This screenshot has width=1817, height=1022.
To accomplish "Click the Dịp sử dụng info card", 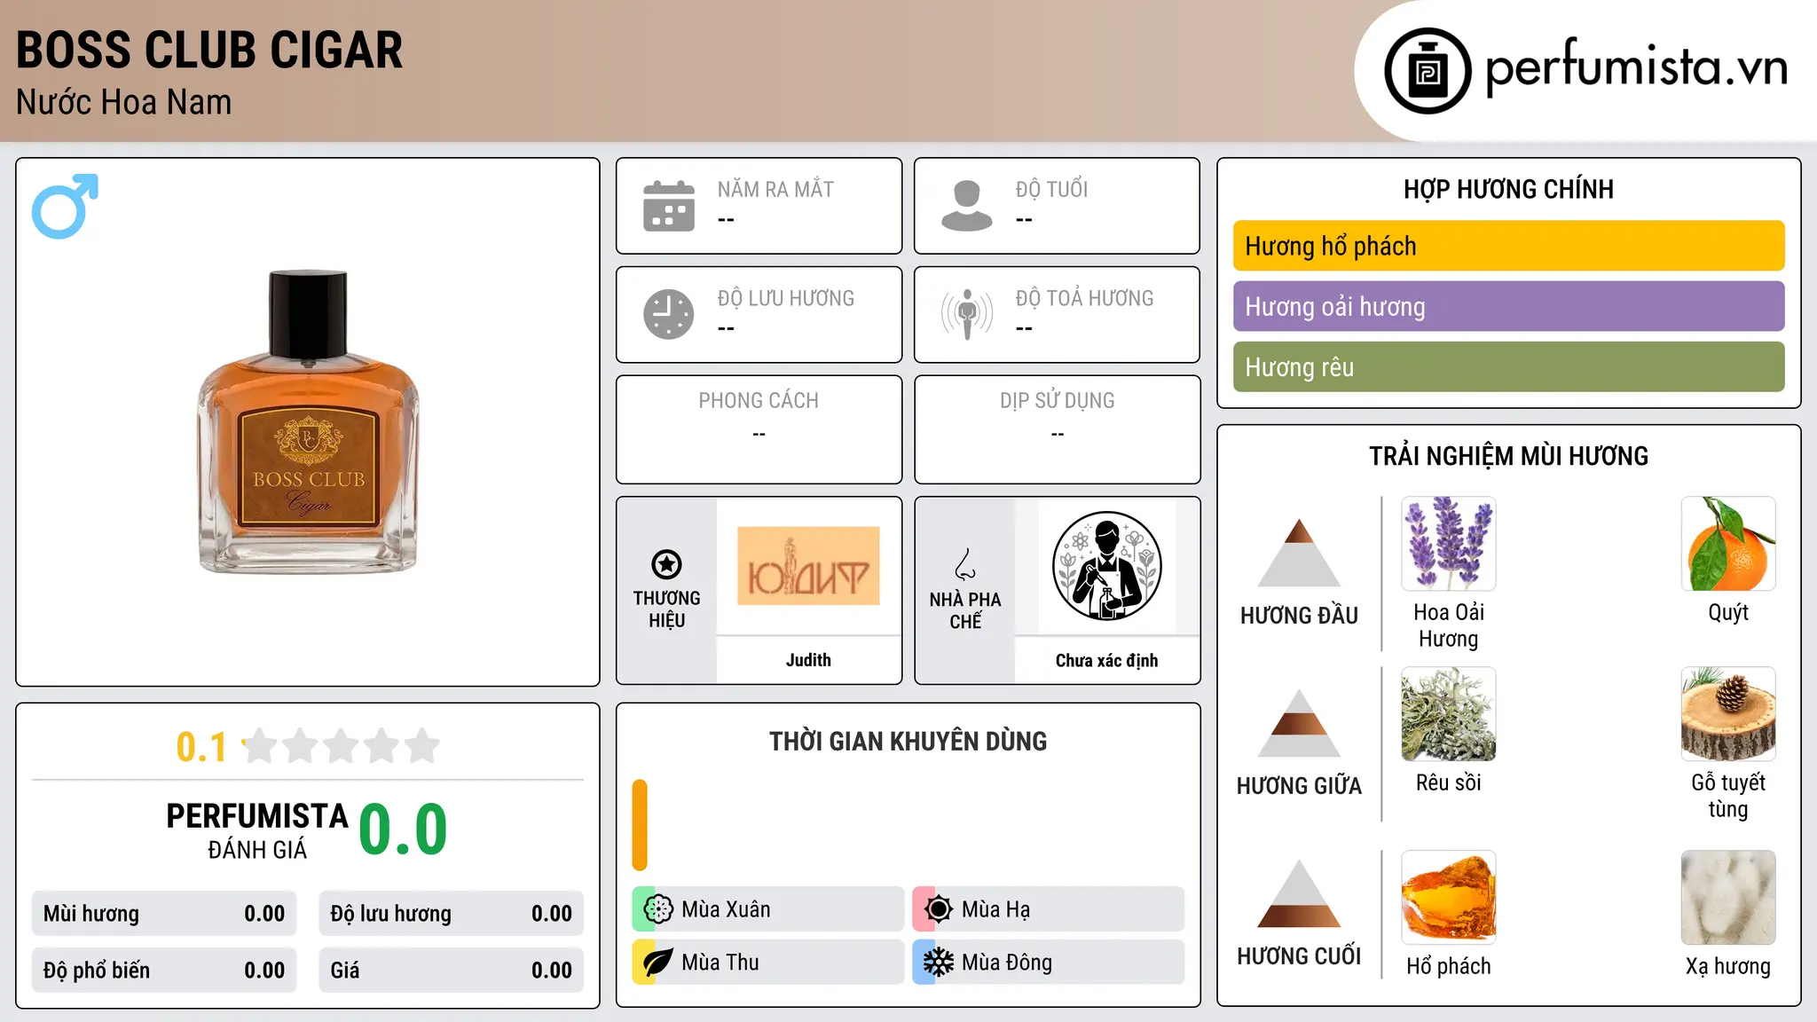I will pos(1057,429).
